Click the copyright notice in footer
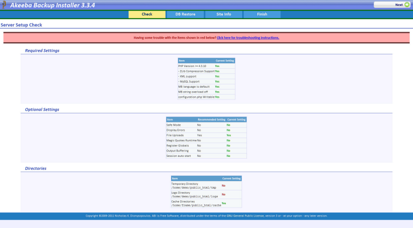This screenshot has height=228, width=413. pos(206,216)
